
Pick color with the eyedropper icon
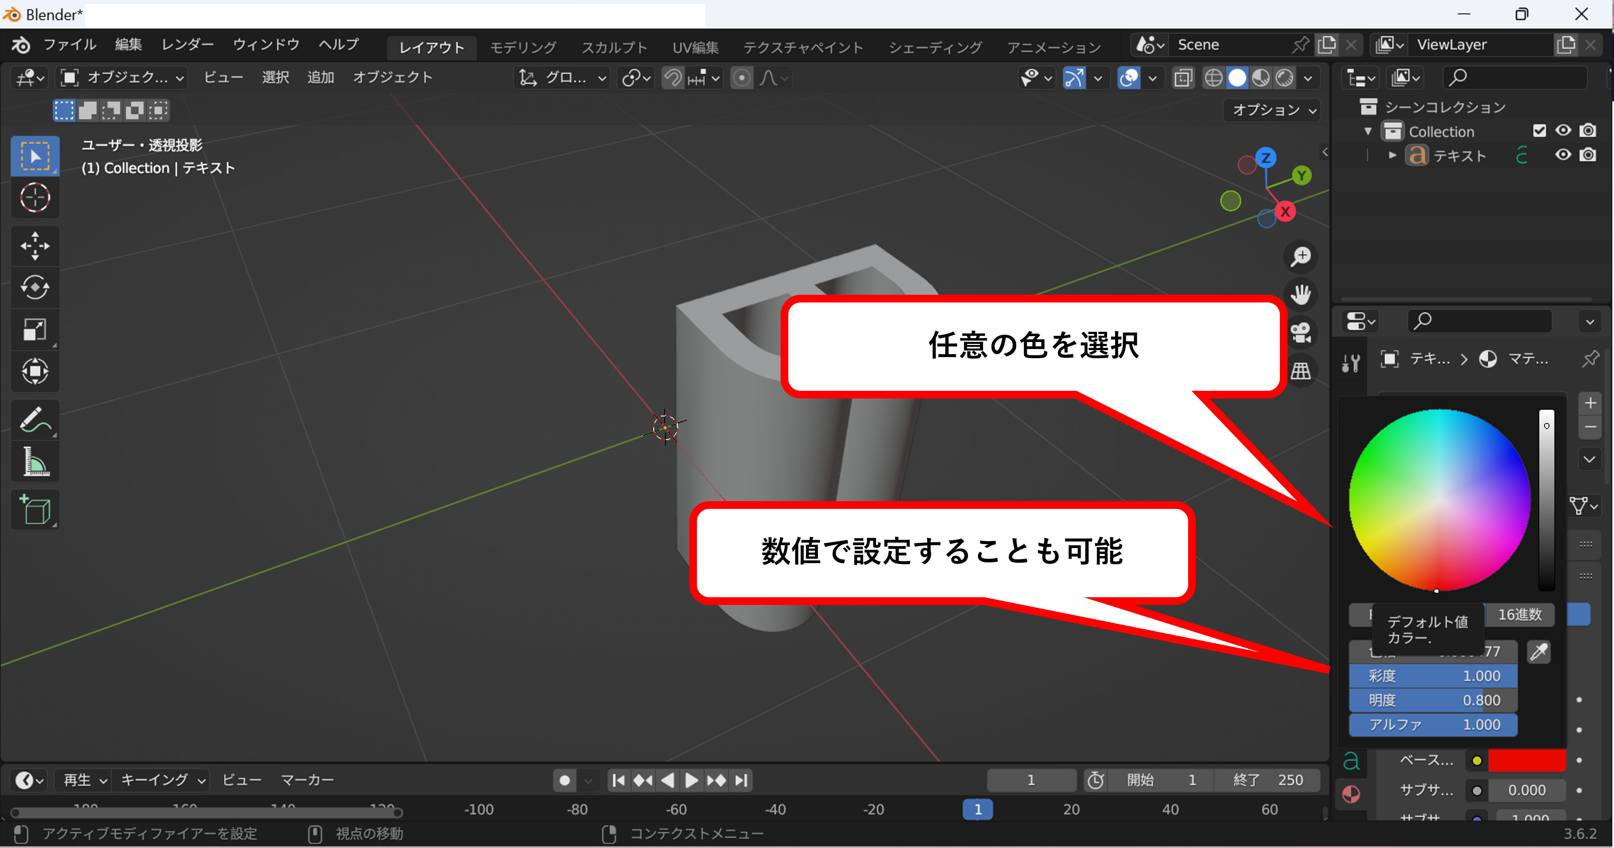pos(1539,652)
